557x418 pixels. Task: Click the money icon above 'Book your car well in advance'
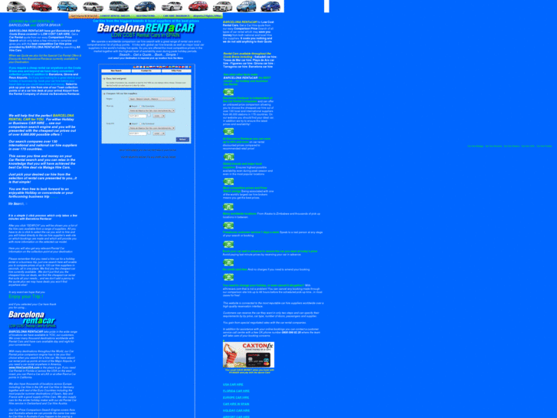228,245
